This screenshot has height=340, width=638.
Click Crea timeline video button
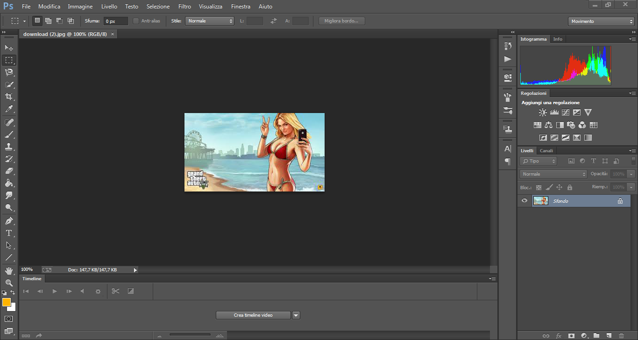click(x=253, y=315)
